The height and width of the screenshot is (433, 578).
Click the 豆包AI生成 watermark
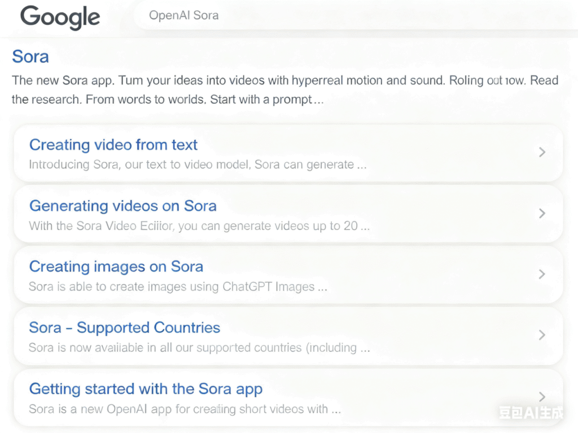click(531, 413)
